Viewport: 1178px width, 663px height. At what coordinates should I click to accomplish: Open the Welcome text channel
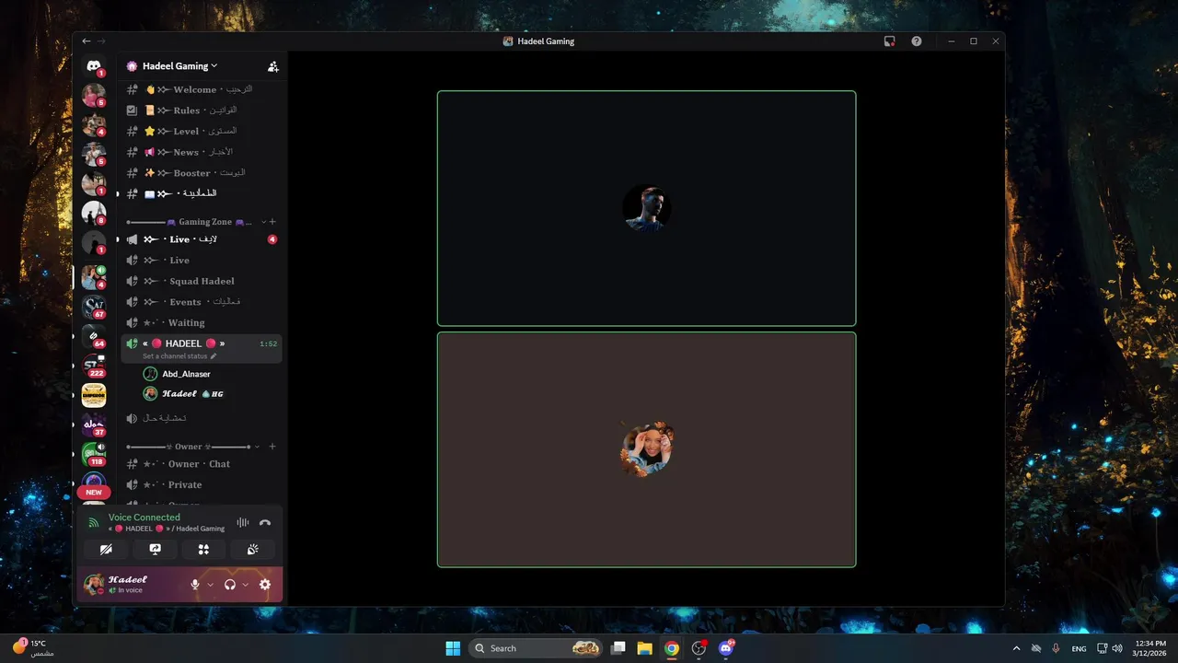[202, 89]
